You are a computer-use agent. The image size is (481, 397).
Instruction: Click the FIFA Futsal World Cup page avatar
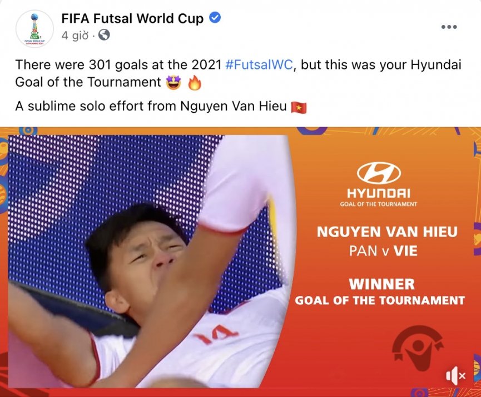[34, 27]
